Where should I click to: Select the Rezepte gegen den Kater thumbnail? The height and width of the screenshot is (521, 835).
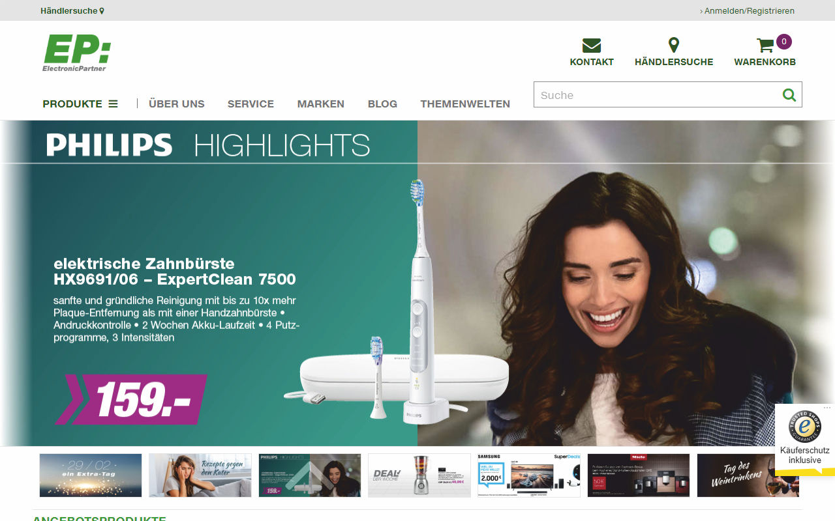(200, 475)
